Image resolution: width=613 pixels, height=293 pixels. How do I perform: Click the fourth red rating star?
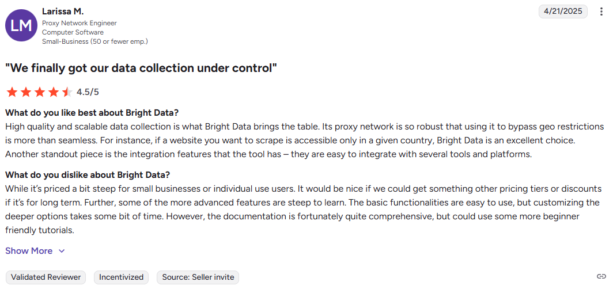(x=54, y=92)
